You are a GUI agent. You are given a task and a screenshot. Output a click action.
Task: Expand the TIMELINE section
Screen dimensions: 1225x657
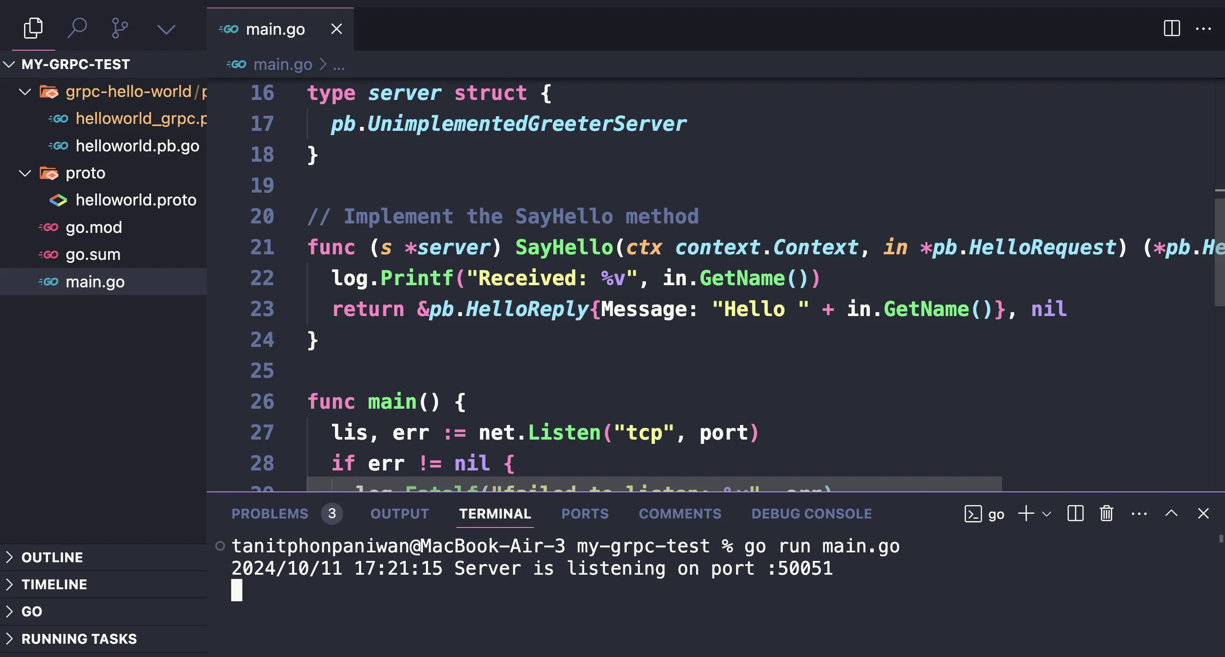pos(103,584)
